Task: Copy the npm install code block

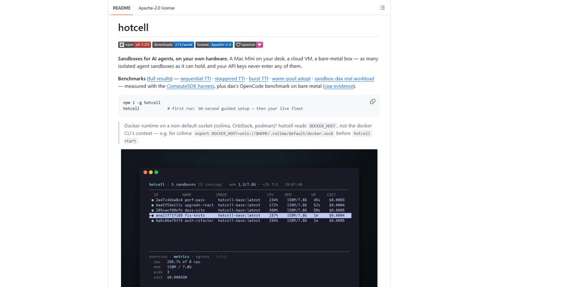Action: 373,101
